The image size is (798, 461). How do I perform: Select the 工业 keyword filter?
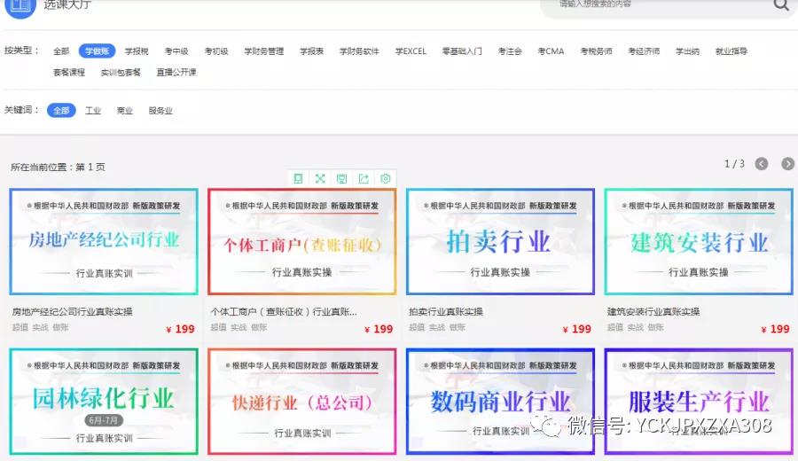93,111
